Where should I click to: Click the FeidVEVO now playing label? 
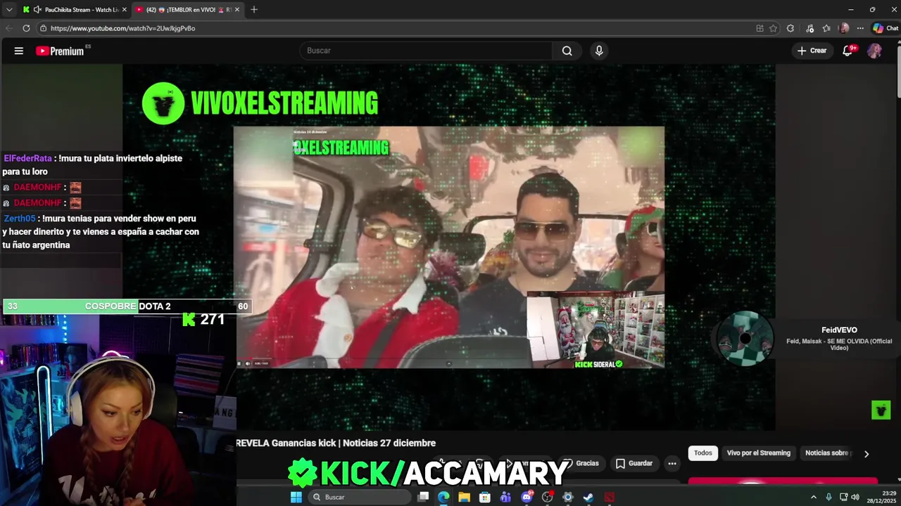click(x=839, y=330)
